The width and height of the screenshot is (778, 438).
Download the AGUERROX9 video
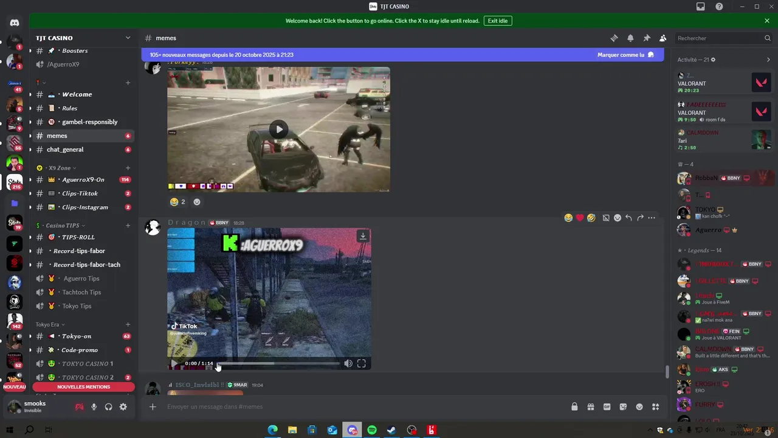[363, 236]
